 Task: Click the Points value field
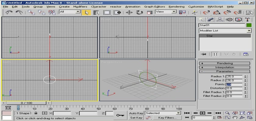click(234, 84)
